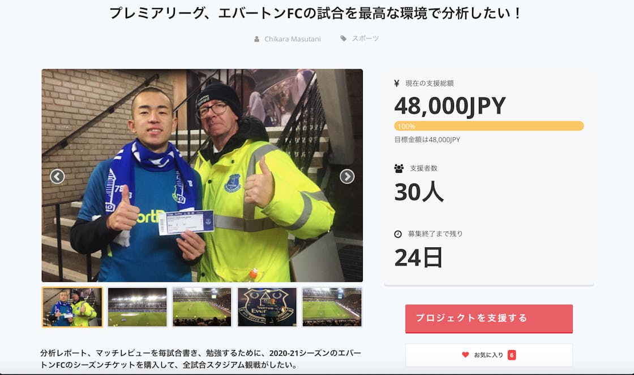Image resolution: width=634 pixels, height=375 pixels.
Task: Click the yellow 100% funding progress bar
Action: (489, 126)
